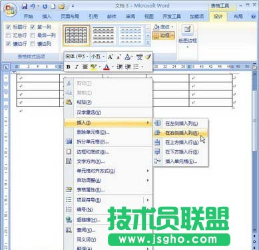Open the 边框 (Borders) dropdown arrow
259x250 pixels.
(172, 35)
